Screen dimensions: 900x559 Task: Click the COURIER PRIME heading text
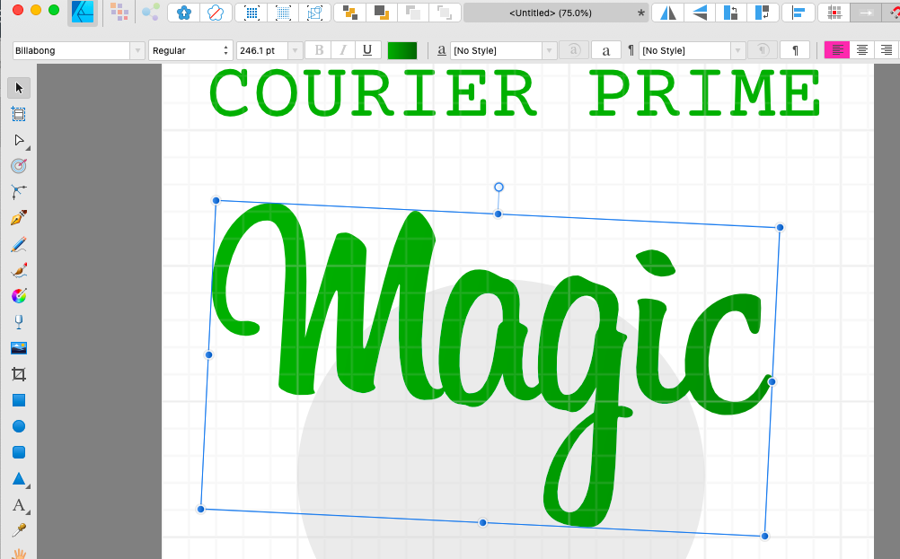click(x=516, y=93)
